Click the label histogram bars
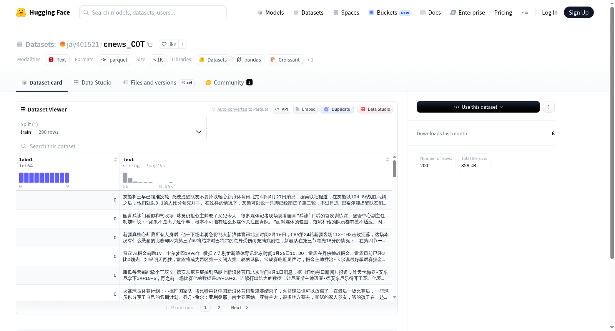This screenshot has width=615, height=331. (x=44, y=178)
